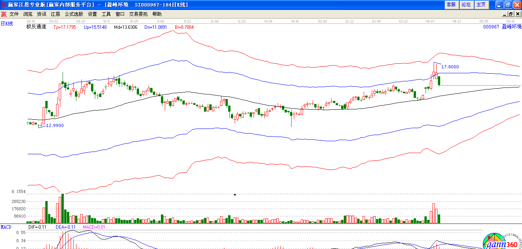Viewport: 522px width, 249px height.
Task: Click the DIF=-0.11 value
Action: click(37, 227)
